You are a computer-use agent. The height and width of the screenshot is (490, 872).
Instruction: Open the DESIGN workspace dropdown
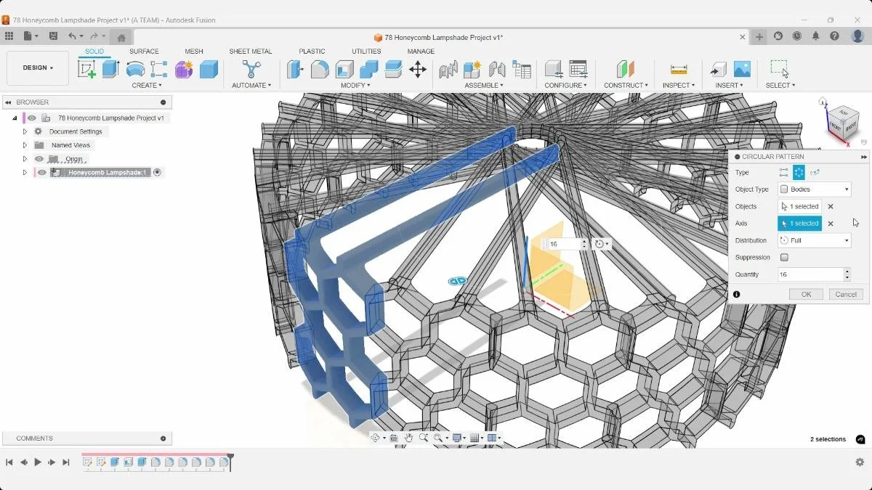[x=38, y=68]
